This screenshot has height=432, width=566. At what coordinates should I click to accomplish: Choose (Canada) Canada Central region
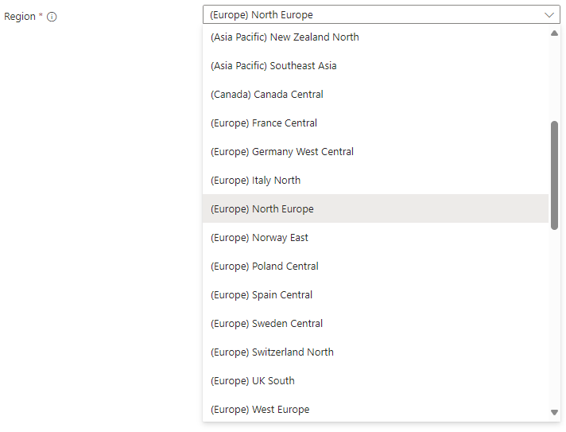(x=375, y=94)
